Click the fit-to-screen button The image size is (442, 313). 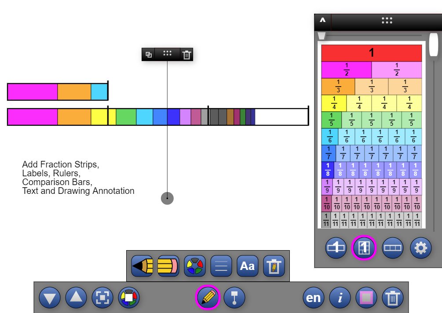[102, 298]
